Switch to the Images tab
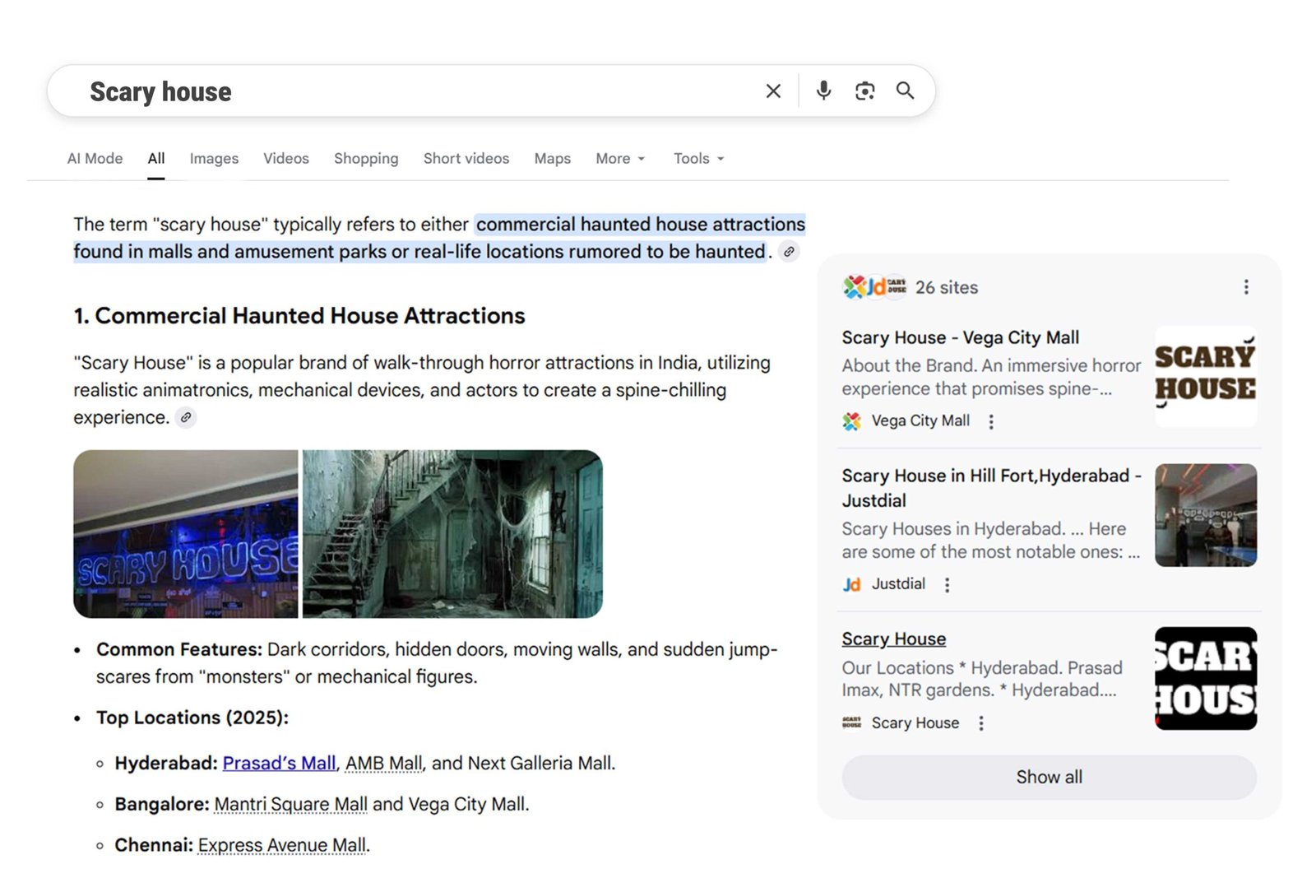Screen dimensions: 1316x878 214,158
